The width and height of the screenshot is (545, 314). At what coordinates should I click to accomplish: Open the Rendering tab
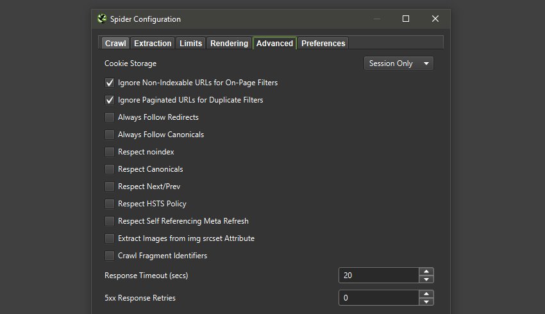tap(229, 44)
